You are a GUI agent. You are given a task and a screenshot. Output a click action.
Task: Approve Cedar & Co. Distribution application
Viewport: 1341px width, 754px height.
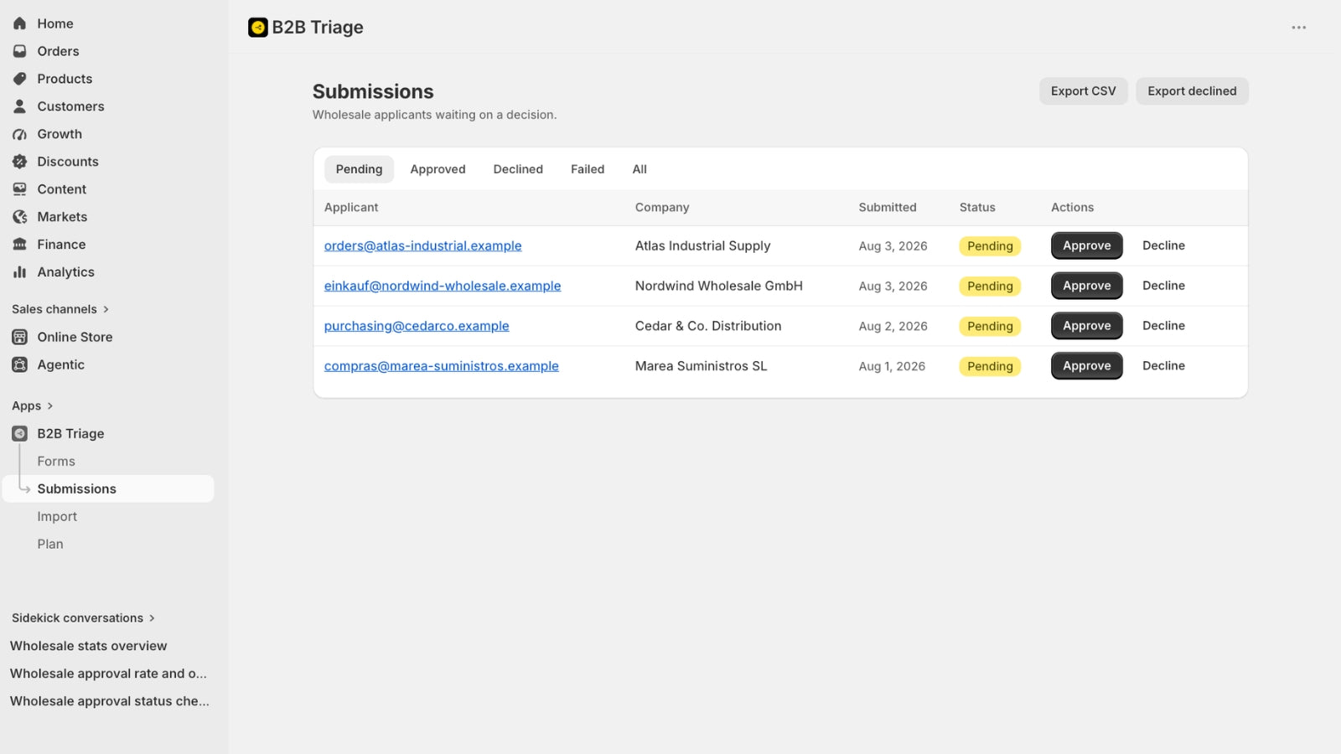point(1087,326)
